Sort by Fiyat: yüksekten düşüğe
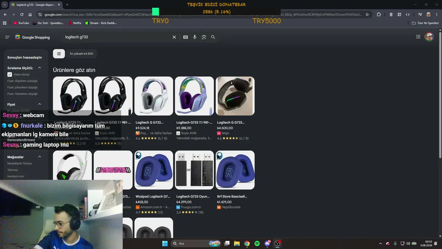This screenshot has width=442, height=249. pos(22,87)
